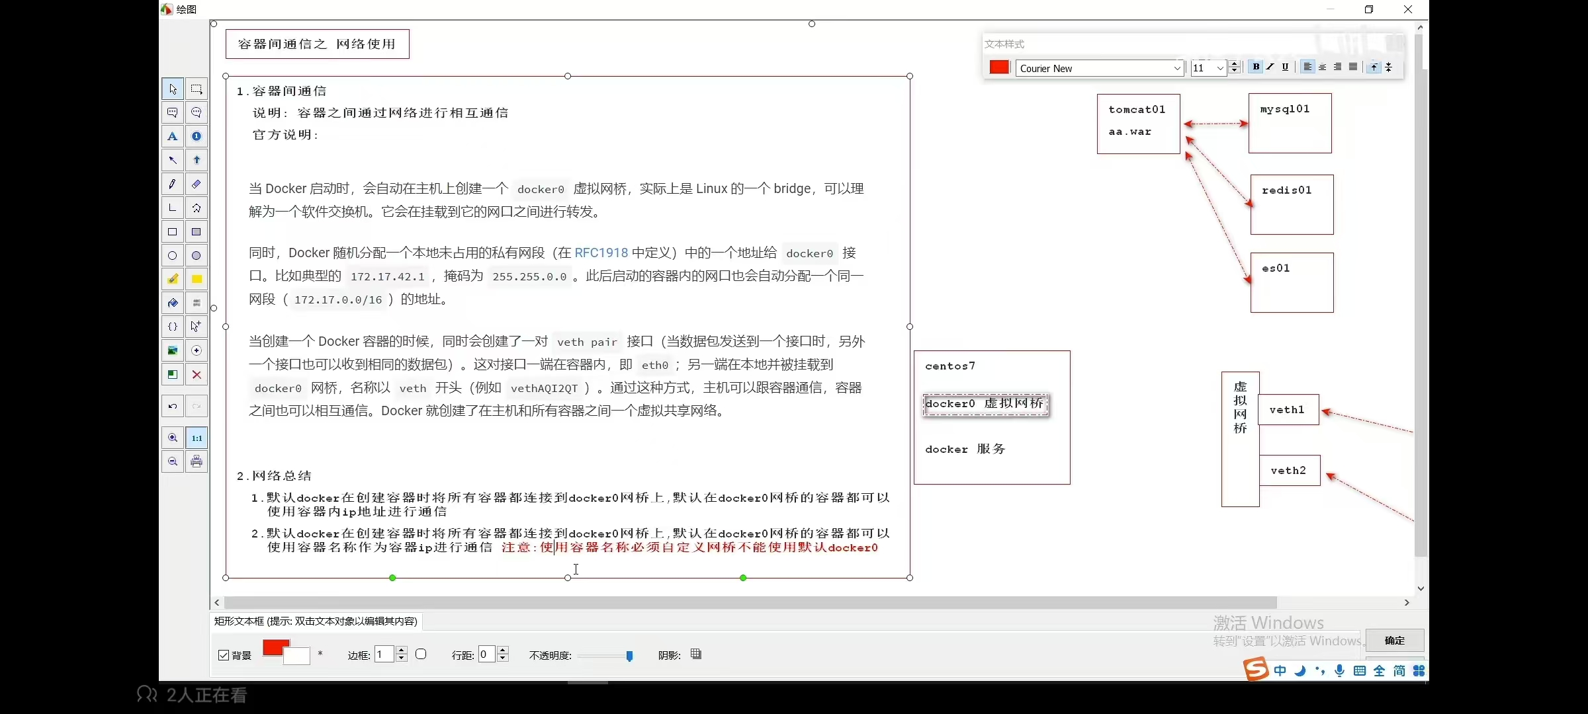The height and width of the screenshot is (714, 1588).
Task: Click the red X delete tool
Action: pyautogui.click(x=197, y=375)
